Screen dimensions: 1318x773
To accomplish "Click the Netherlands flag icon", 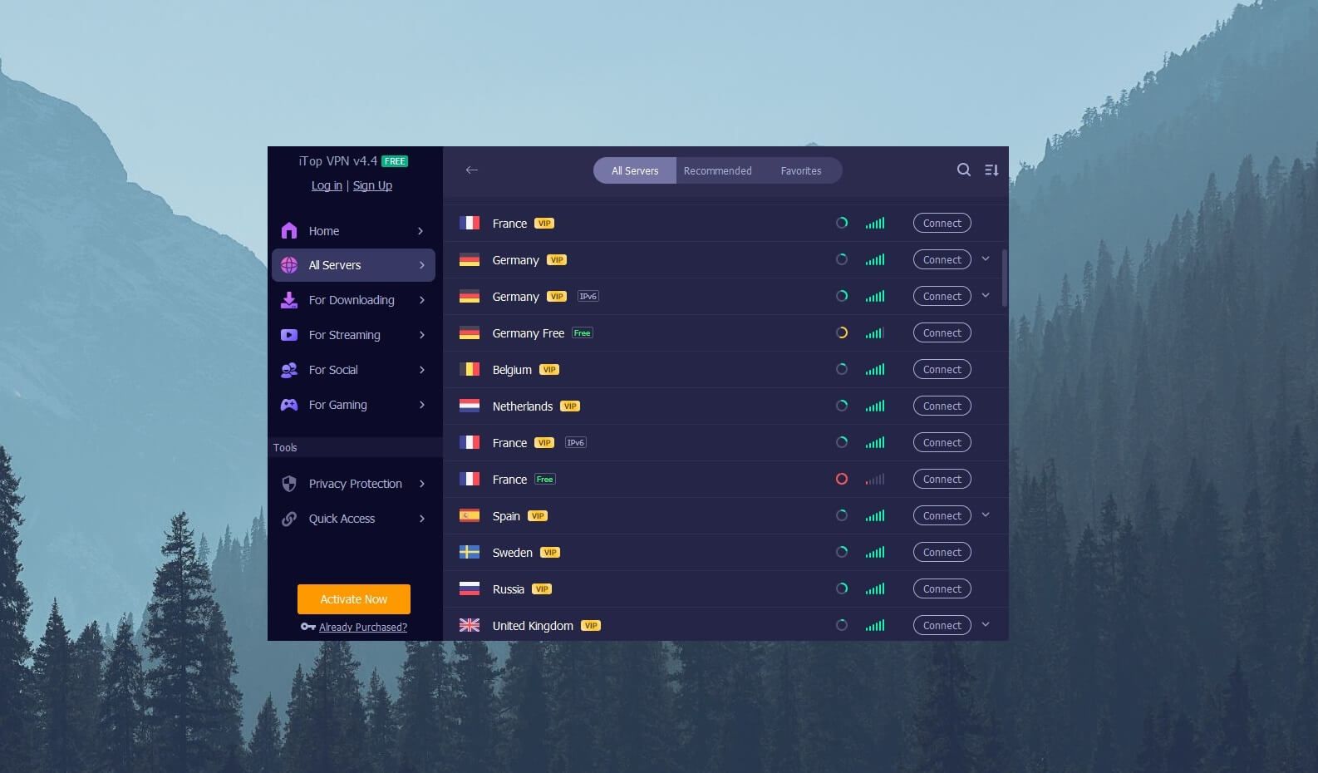I will tap(470, 406).
